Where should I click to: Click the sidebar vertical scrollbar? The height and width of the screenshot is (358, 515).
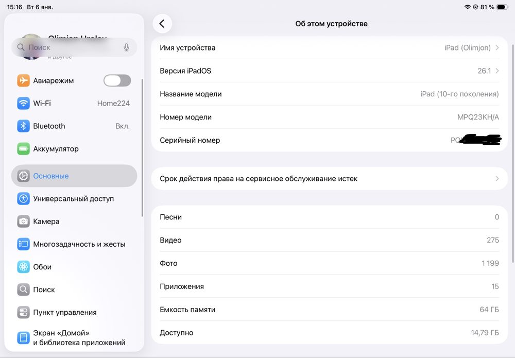click(x=142, y=148)
